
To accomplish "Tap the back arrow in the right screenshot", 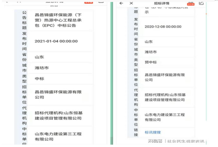I will click(x=121, y=3).
